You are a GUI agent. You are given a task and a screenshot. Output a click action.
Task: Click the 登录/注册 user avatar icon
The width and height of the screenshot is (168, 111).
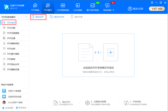pos(130,9)
